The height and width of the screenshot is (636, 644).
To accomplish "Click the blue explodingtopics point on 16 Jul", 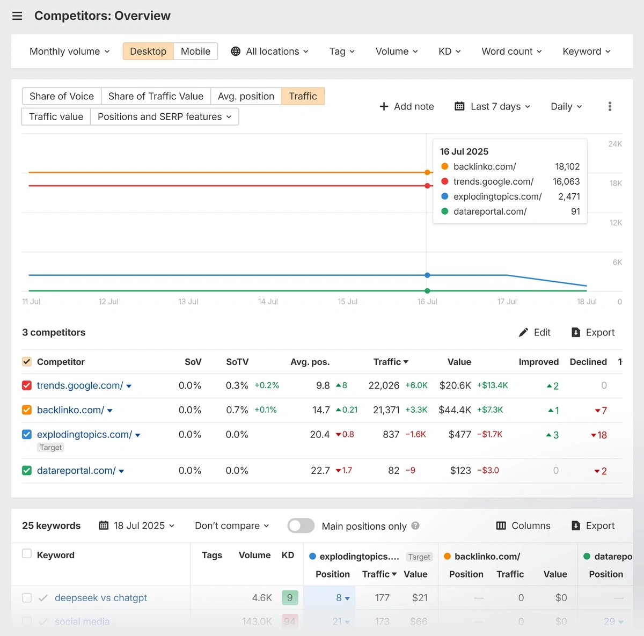I will (x=427, y=275).
